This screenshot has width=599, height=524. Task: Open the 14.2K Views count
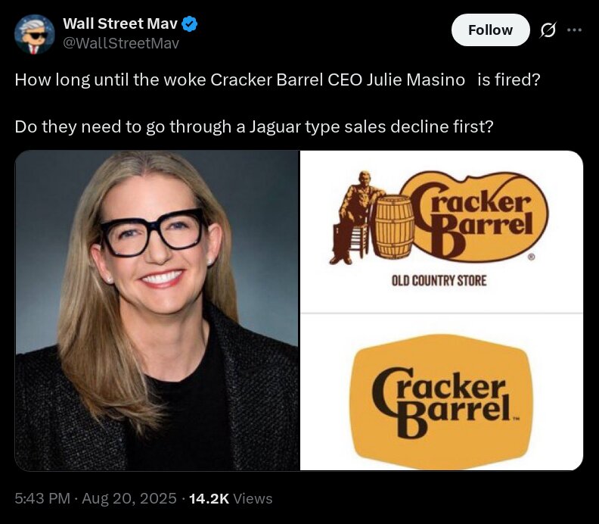pos(231,498)
